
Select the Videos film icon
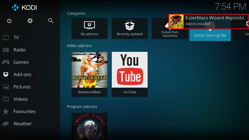pos(6,99)
